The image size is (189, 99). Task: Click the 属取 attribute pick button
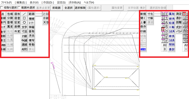172,14
